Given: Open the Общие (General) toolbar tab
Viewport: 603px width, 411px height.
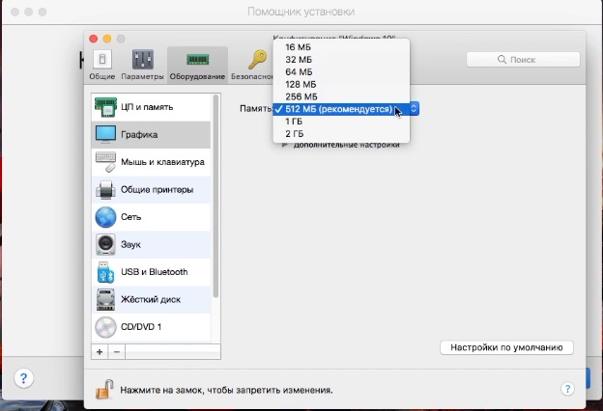Looking at the screenshot, I should 102,64.
